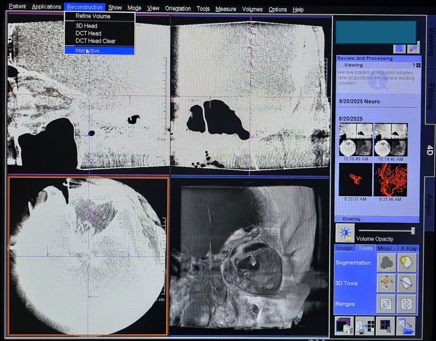Open brightness/contrast preset icon beside Volume Opacity
Screen dimensions: 436x341
(345, 233)
